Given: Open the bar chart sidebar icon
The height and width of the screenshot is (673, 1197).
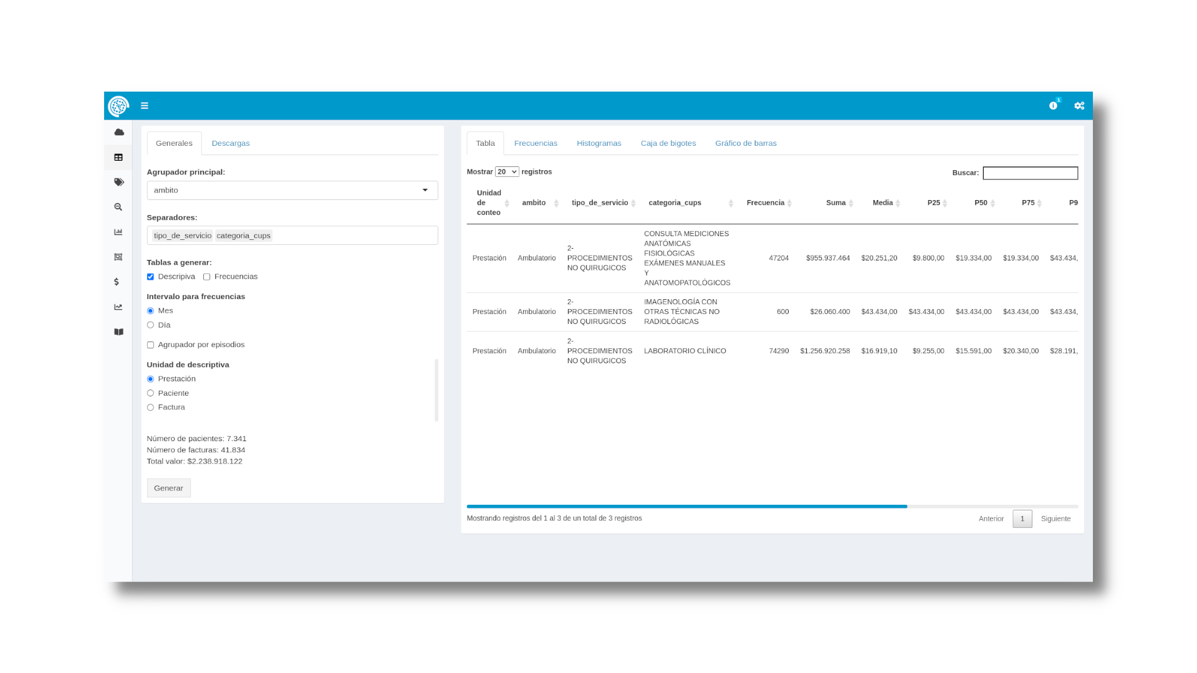Looking at the screenshot, I should tap(118, 232).
